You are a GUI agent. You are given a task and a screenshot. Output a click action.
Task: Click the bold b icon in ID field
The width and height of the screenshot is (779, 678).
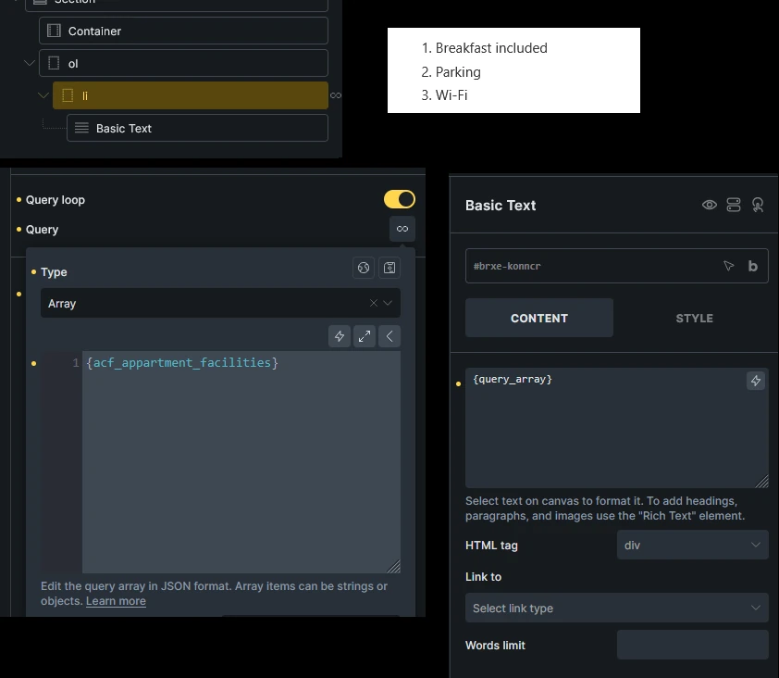point(753,266)
